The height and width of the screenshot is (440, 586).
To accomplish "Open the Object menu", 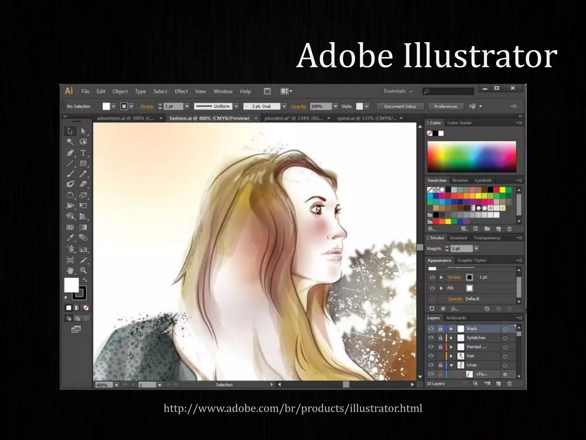I will coord(120,91).
